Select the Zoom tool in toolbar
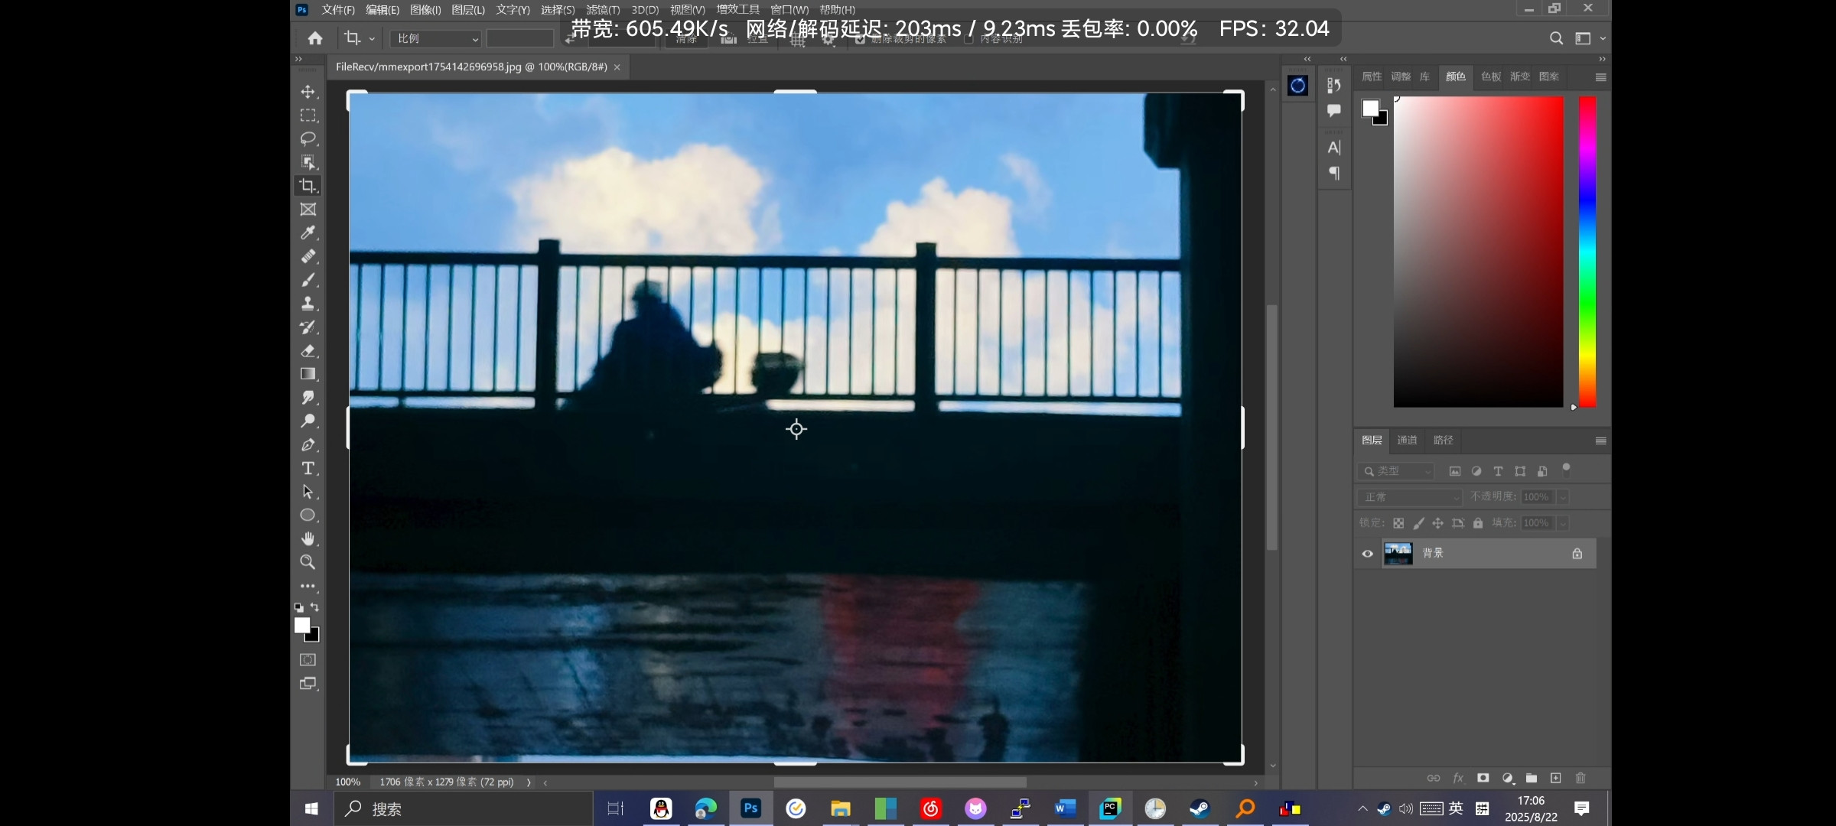This screenshot has height=826, width=1836. pos(308,562)
